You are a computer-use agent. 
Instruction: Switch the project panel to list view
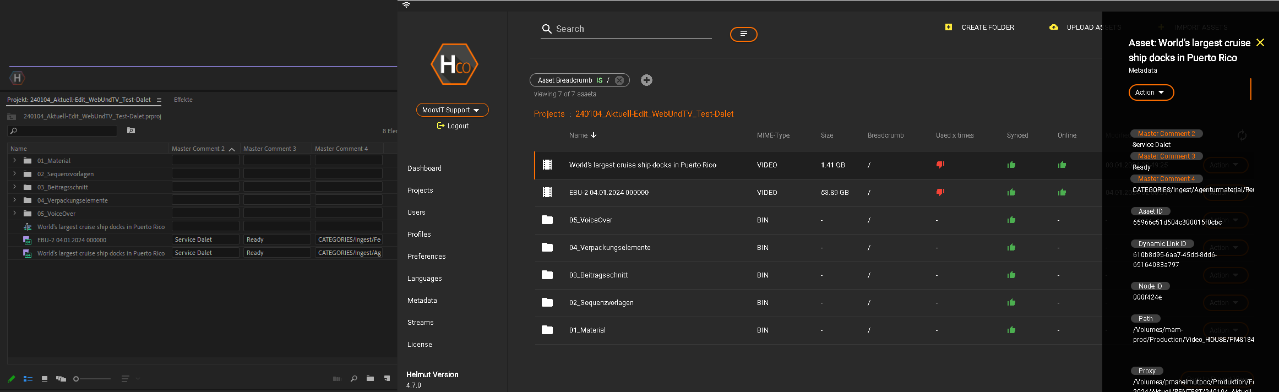pos(28,379)
